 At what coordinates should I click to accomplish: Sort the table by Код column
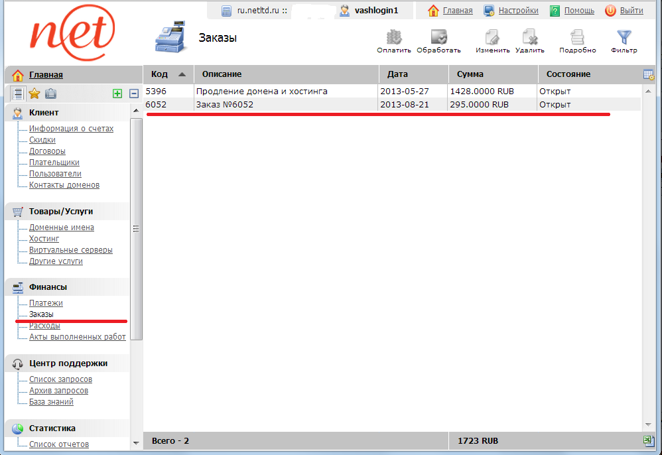point(166,74)
